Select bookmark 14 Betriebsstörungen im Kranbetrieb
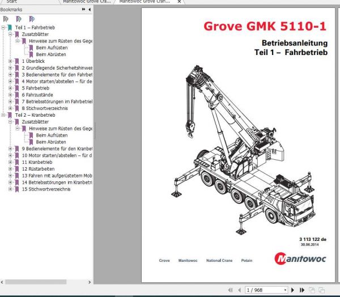 (57, 183)
